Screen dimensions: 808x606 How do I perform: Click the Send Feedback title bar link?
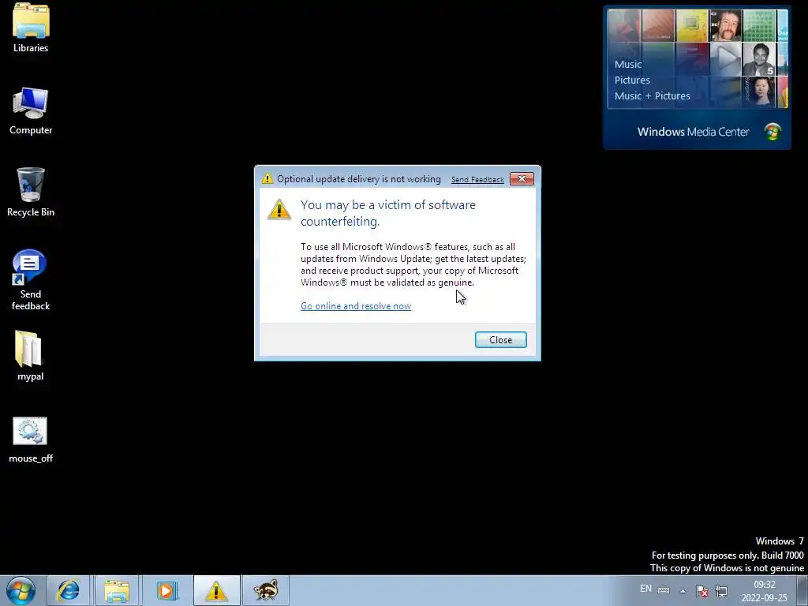(x=477, y=179)
